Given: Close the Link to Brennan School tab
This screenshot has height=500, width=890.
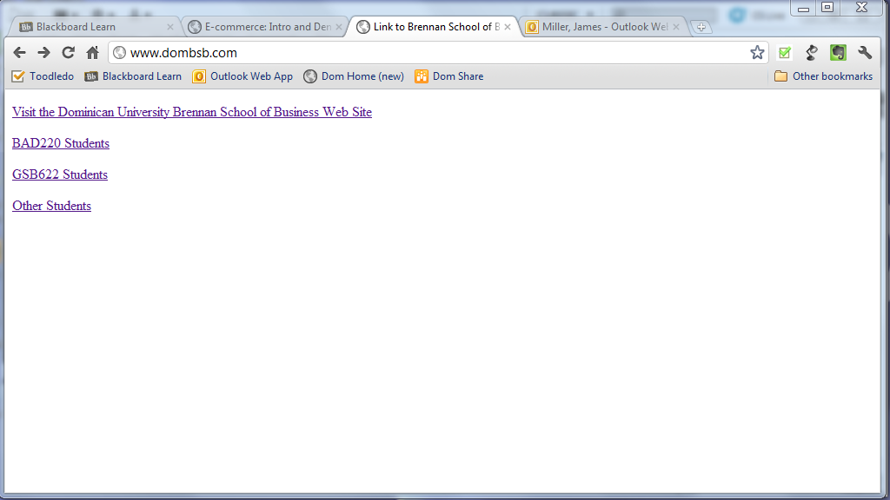Looking at the screenshot, I should tap(508, 27).
